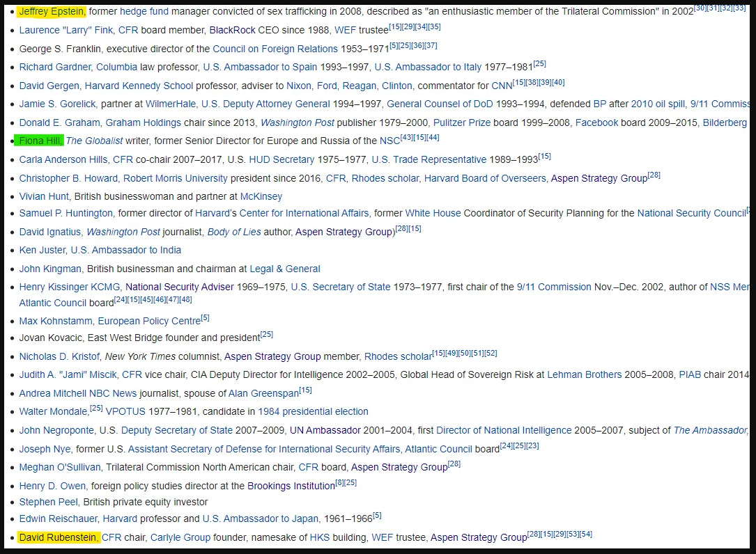The height and width of the screenshot is (554, 756).
Task: Click the McKinsey link
Action: 261,196
